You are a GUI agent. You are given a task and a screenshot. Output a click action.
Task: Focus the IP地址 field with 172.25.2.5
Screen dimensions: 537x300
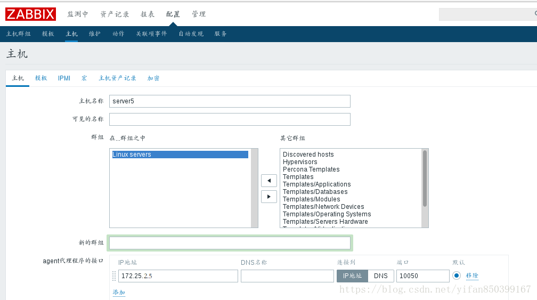(178, 276)
